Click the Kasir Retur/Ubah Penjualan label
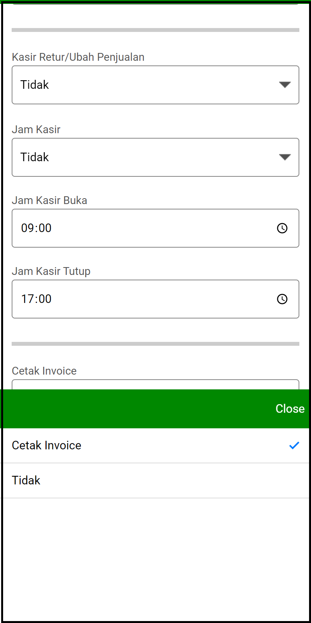311x623 pixels. 78,57
